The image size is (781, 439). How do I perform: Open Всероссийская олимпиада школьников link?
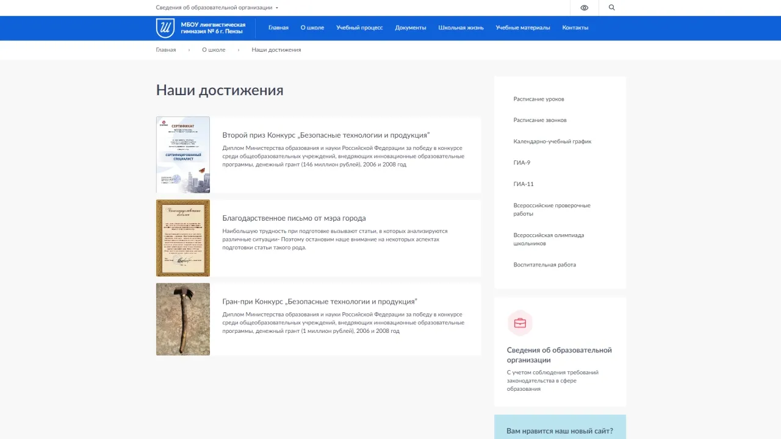click(x=549, y=240)
